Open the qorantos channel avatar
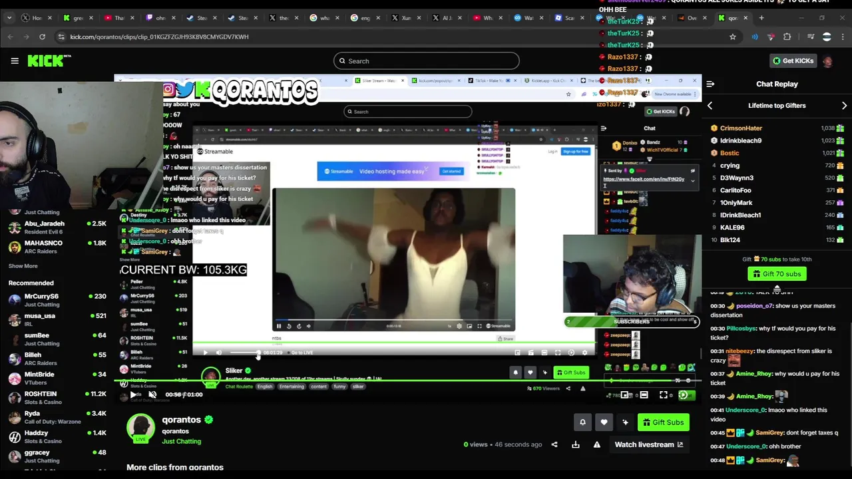This screenshot has height=479, width=852. [140, 428]
